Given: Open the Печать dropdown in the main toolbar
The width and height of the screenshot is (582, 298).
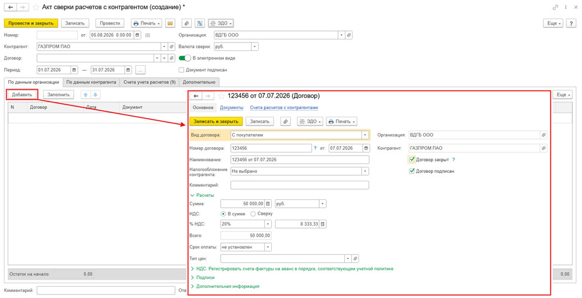Looking at the screenshot, I should pyautogui.click(x=146, y=23).
